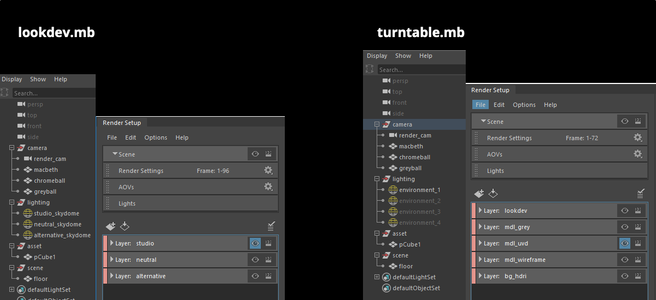Expand the lookdev layer disclosure triangle
Viewport: 656px width, 300px height.
tap(480, 211)
